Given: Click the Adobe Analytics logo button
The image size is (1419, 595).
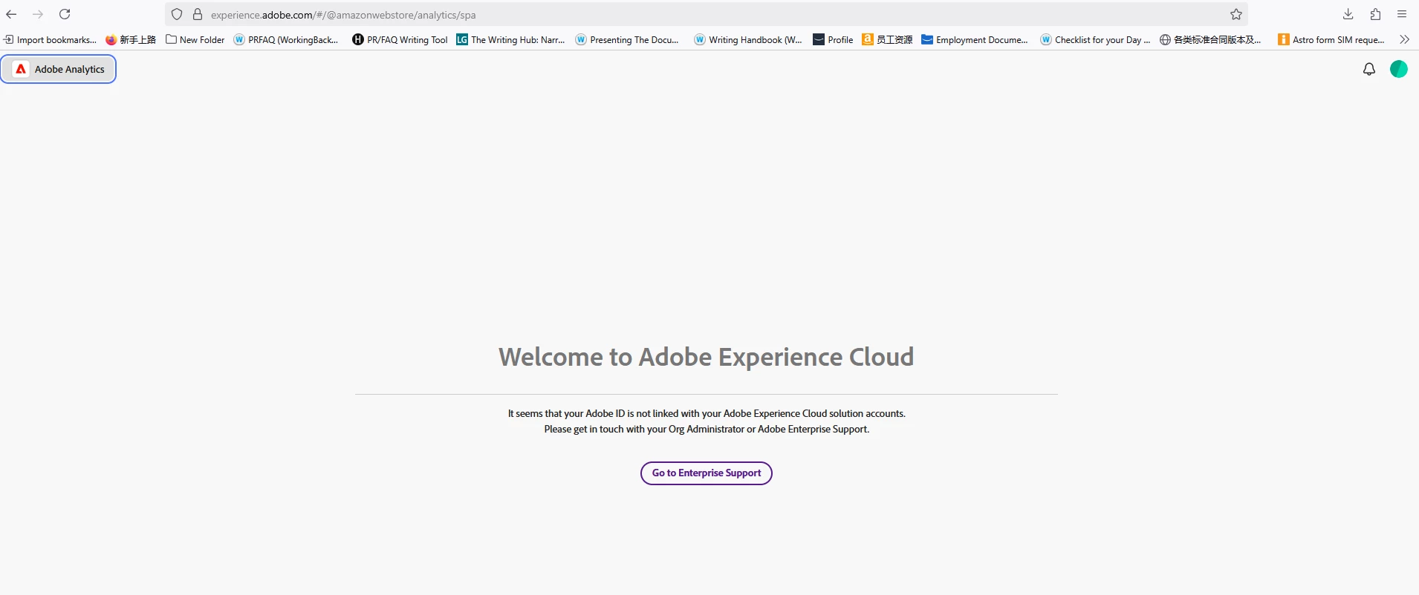Looking at the screenshot, I should coord(59,69).
